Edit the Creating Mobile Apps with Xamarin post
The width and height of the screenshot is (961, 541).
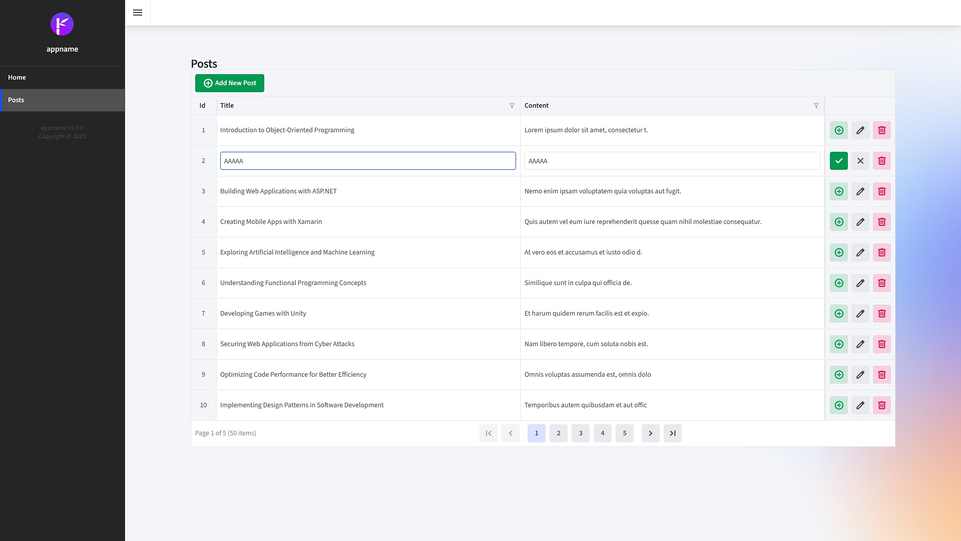[x=860, y=222]
